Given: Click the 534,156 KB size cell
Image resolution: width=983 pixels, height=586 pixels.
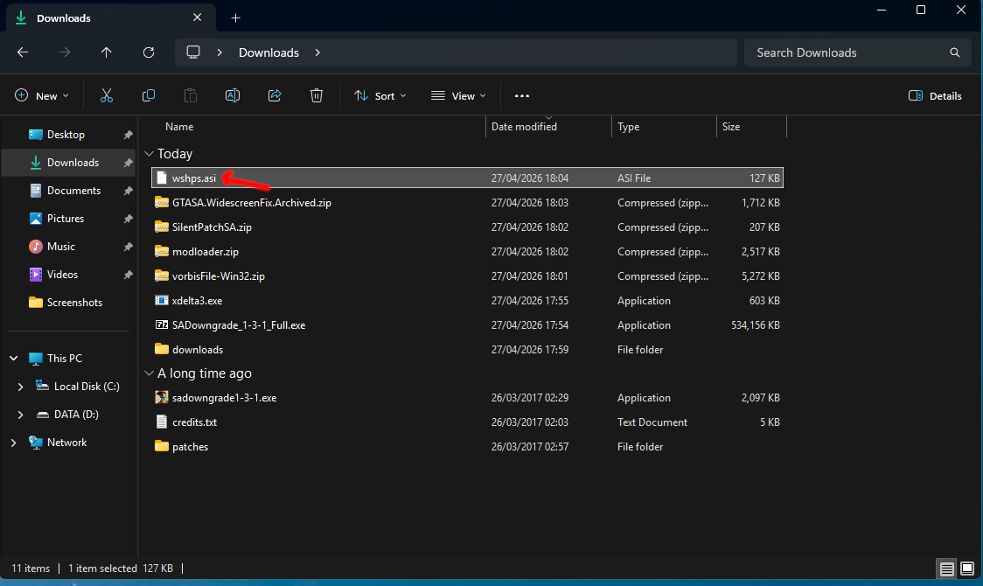Looking at the screenshot, I should pos(755,325).
